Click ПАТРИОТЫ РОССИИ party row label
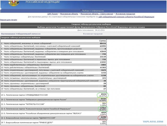This screenshot has height=126, width=167. pyautogui.click(x=24, y=104)
